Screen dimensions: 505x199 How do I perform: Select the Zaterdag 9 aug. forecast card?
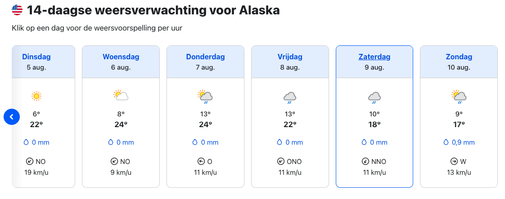pos(374,116)
